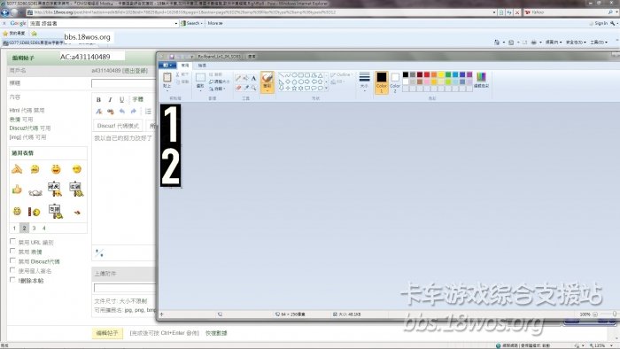The height and width of the screenshot is (349, 620).
Task: Select the Eraser tool in Paint
Action: tap(238, 88)
